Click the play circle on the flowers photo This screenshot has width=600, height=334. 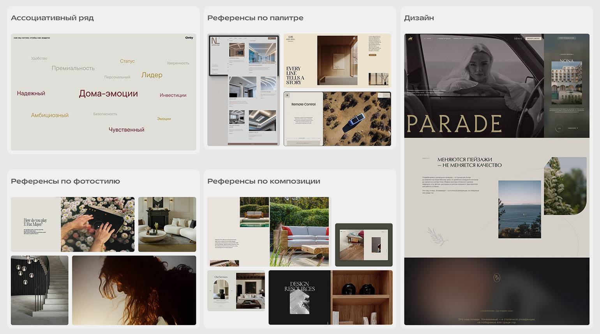(x=98, y=225)
